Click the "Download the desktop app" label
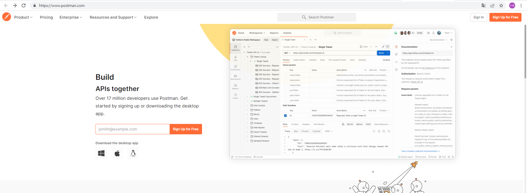527x193 pixels. point(117,143)
